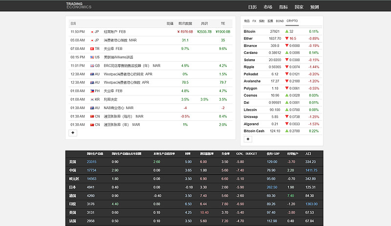Click Ripple percent change -1.44%

(x=314, y=67)
